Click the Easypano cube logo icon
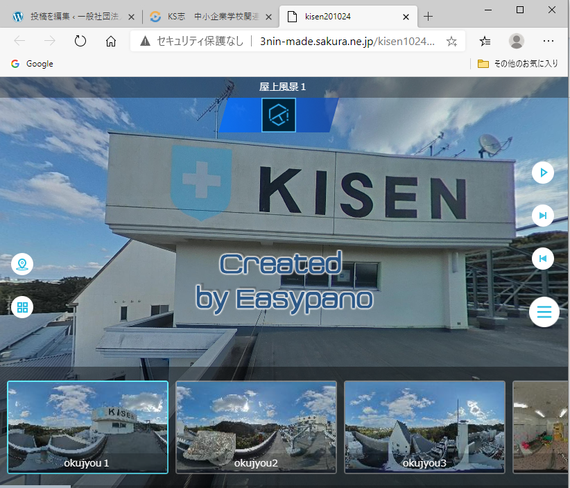 tap(279, 115)
